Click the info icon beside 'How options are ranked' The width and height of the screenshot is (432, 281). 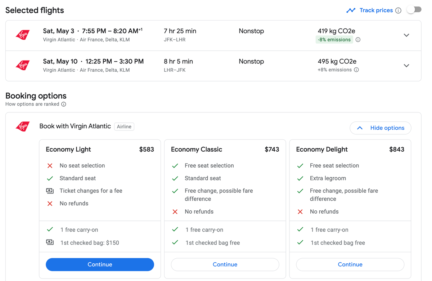(x=64, y=104)
